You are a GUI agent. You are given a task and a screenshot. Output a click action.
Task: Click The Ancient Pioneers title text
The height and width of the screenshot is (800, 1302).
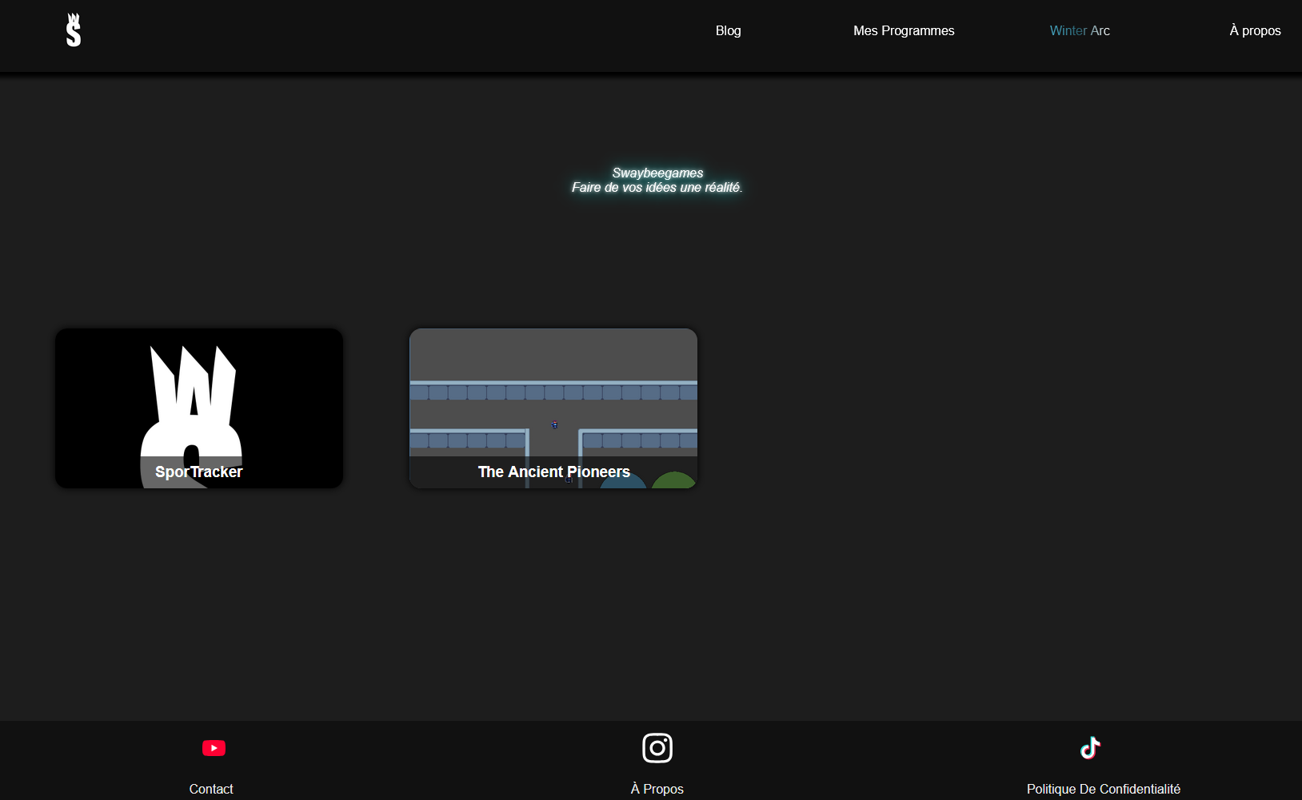click(x=553, y=472)
